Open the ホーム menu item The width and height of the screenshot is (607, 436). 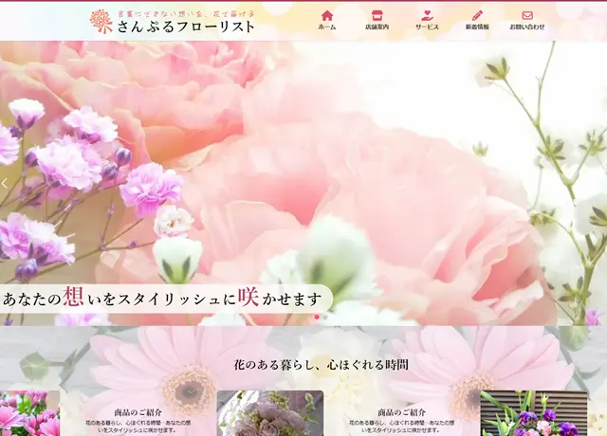point(327,27)
